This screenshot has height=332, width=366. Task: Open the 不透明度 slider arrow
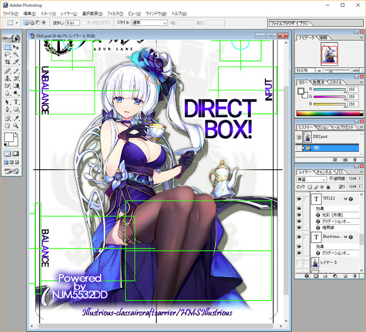pyautogui.click(x=360, y=179)
